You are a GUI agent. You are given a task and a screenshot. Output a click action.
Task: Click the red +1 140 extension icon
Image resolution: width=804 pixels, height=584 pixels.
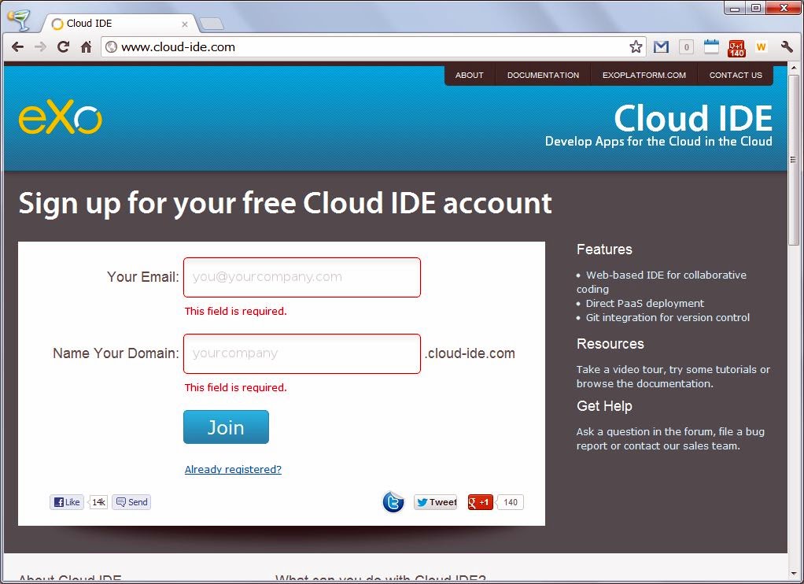click(x=736, y=47)
